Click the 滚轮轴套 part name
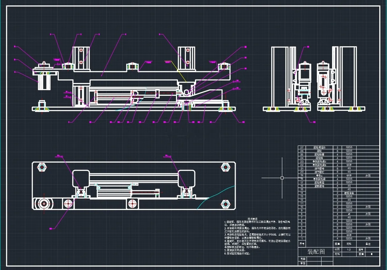Image resolution: width=387 pixels, height=270 pixels. coord(319,154)
